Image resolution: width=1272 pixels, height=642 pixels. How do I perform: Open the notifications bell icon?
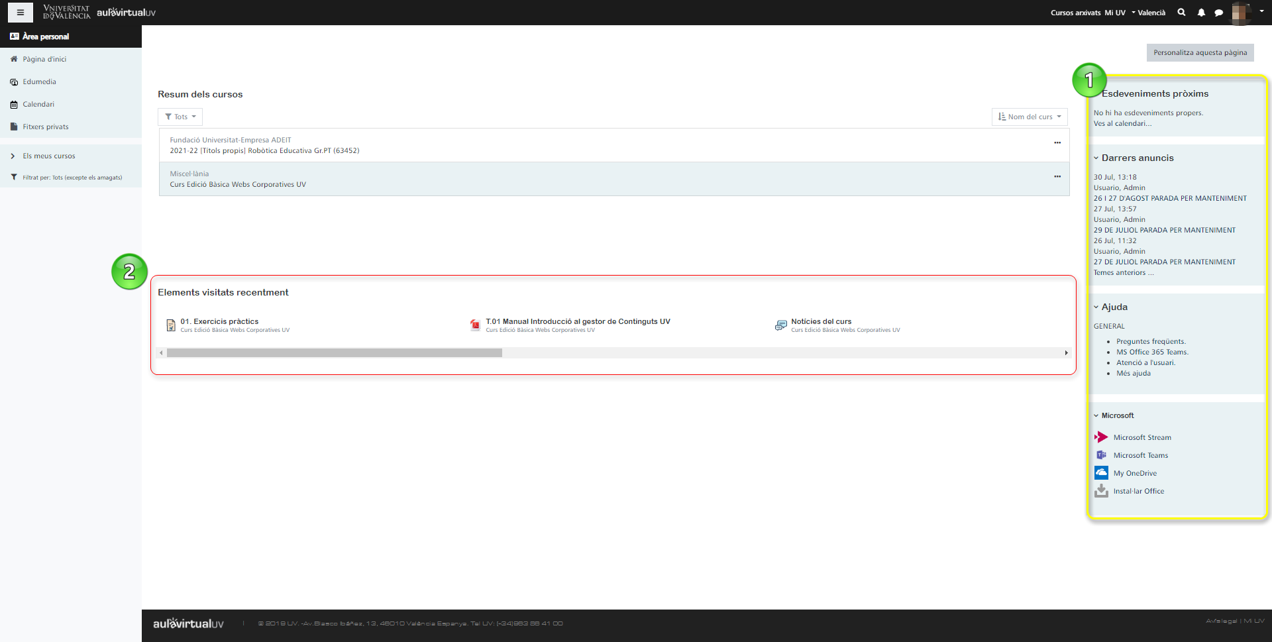click(x=1201, y=13)
